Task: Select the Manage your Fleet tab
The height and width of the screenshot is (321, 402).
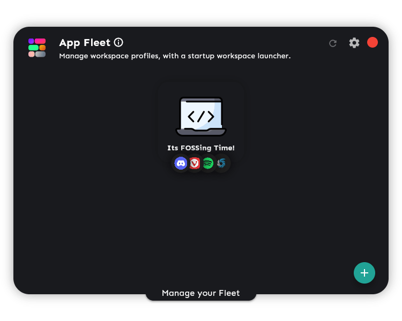Action: pos(201,293)
